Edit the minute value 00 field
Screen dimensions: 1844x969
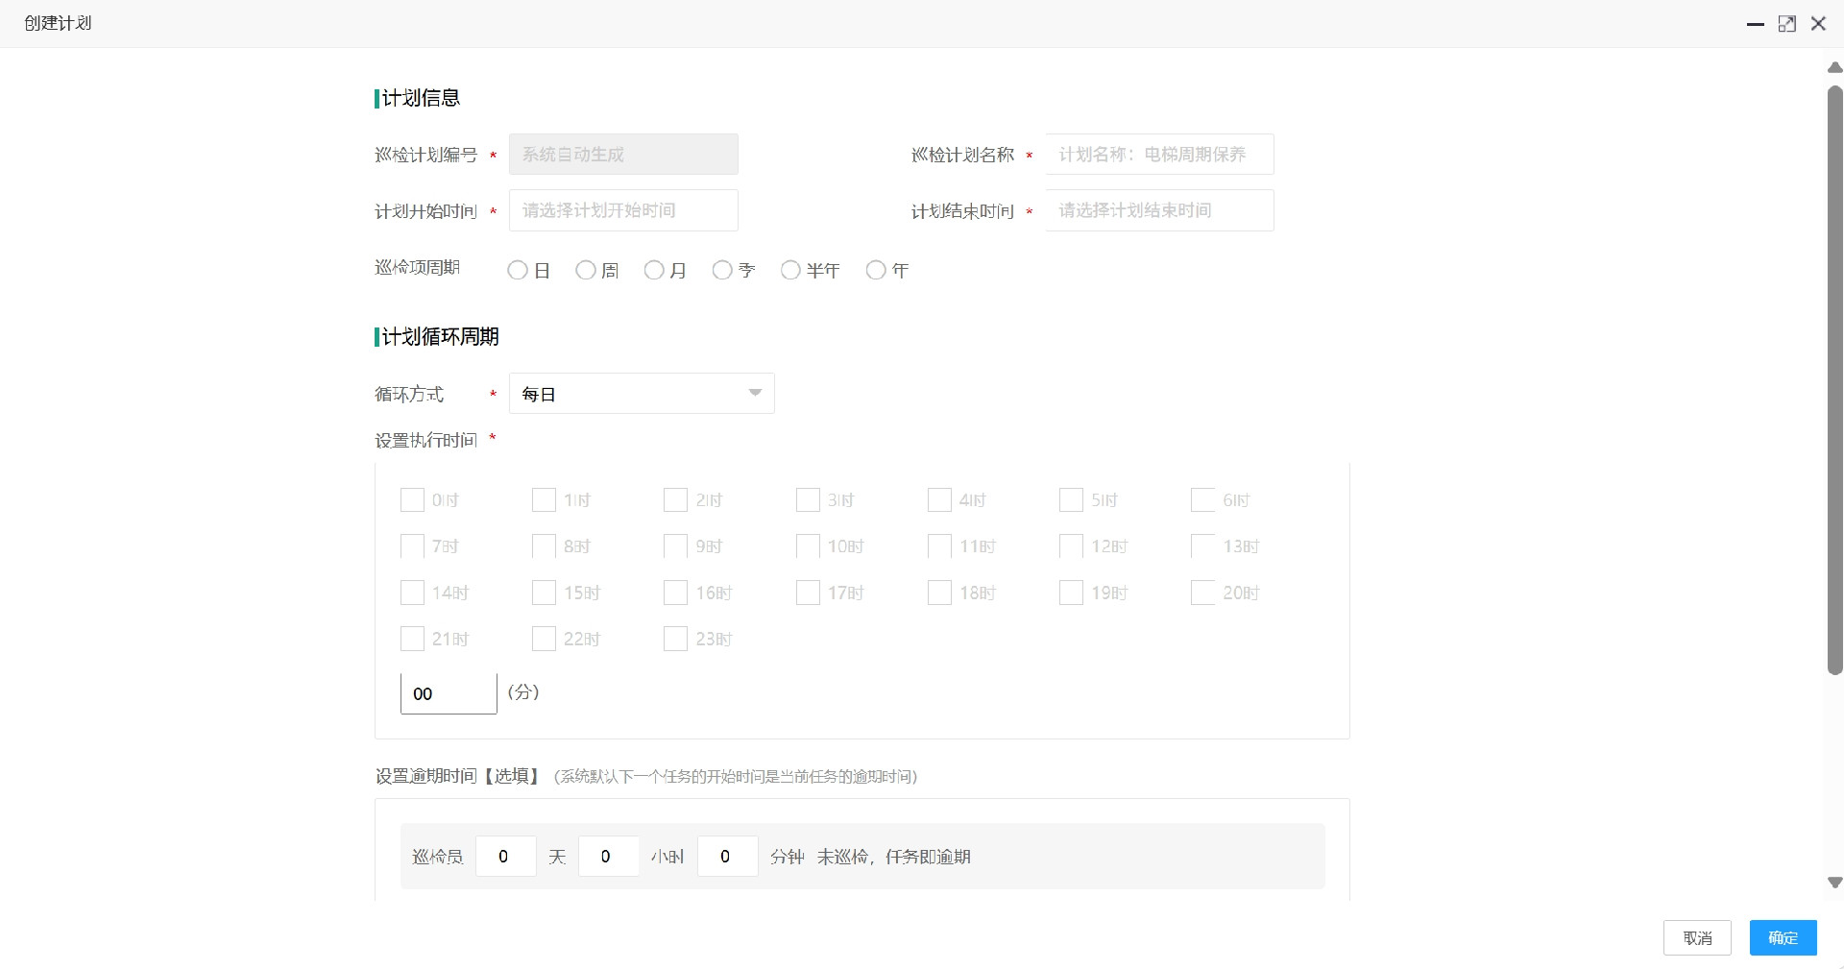click(448, 693)
